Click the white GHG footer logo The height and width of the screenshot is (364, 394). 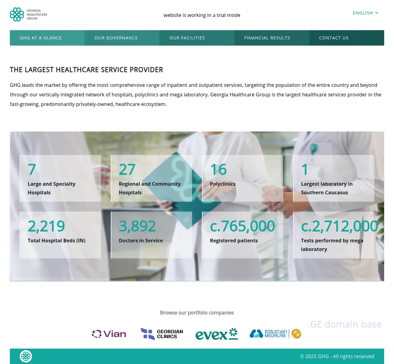tap(26, 356)
